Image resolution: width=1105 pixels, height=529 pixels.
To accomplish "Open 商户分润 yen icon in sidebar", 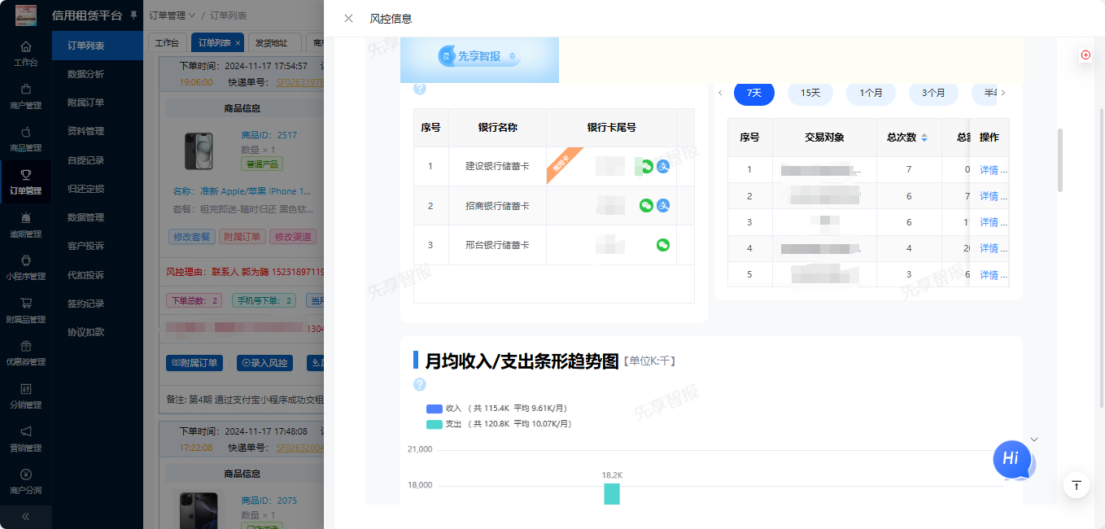I will [x=25, y=474].
